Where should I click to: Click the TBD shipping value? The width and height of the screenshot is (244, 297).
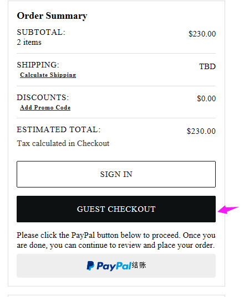pos(207,66)
